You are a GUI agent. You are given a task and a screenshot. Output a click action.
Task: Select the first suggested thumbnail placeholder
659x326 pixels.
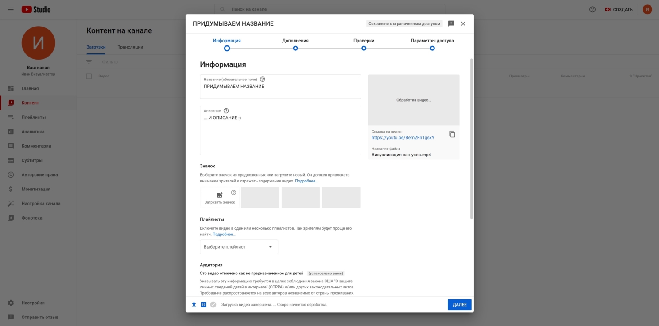[x=260, y=197]
